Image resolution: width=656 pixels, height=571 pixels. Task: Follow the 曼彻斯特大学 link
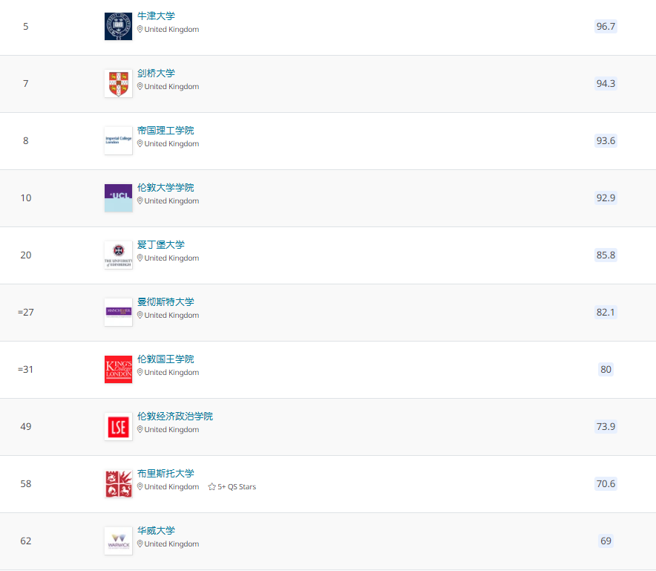[x=165, y=301]
